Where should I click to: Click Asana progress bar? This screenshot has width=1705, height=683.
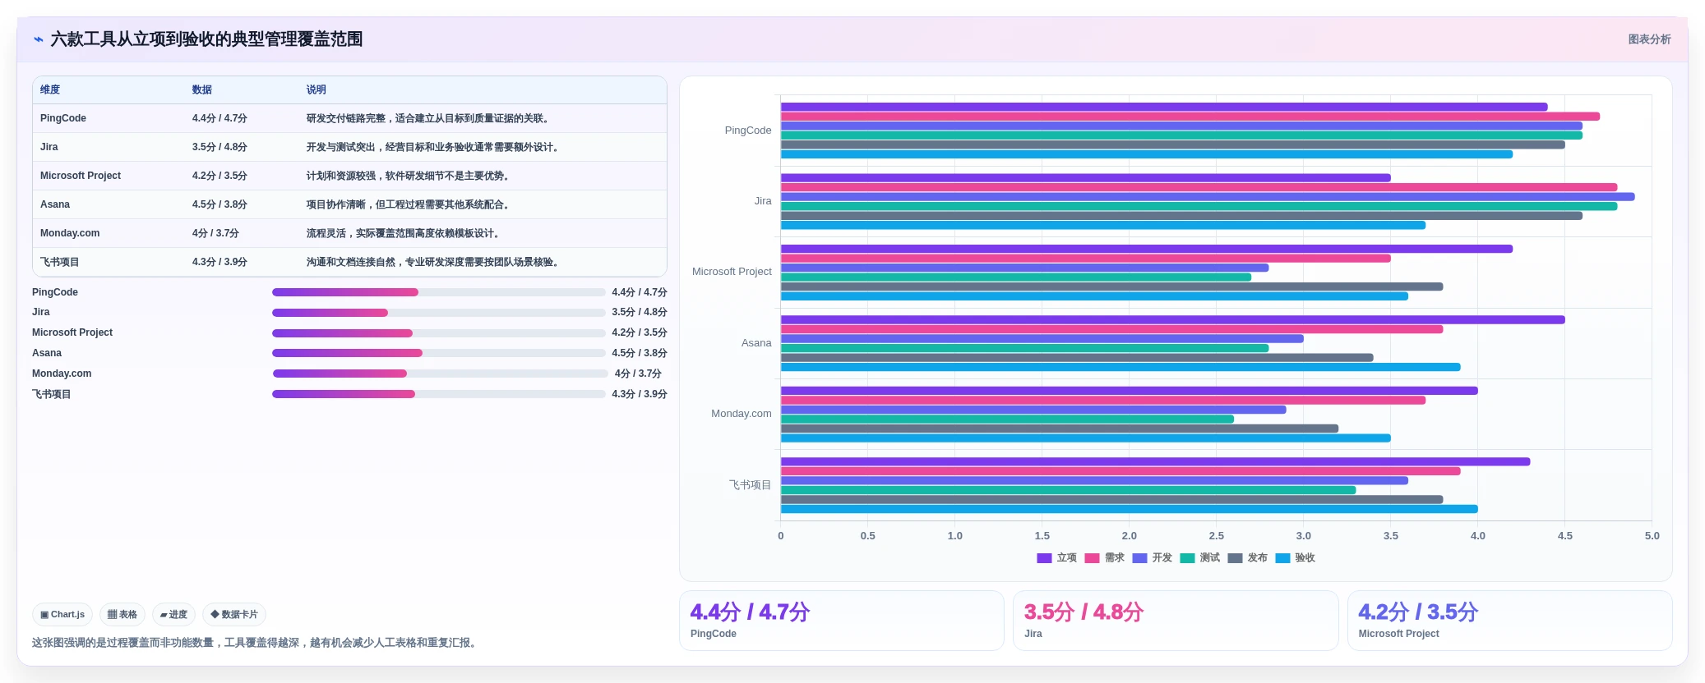[439, 353]
